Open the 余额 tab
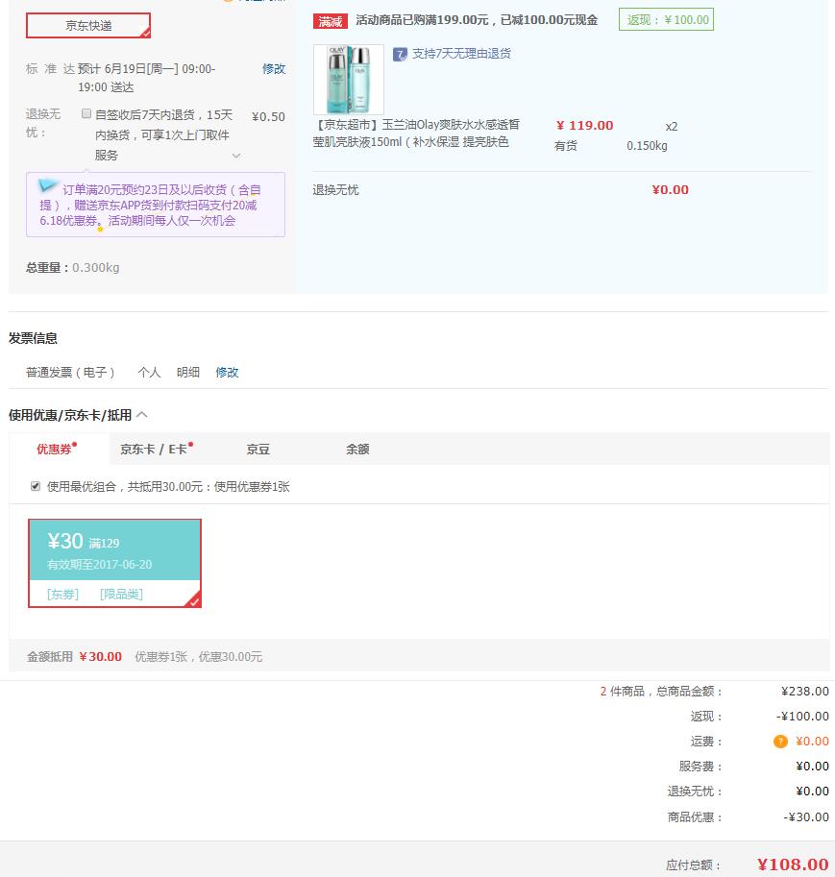 (357, 450)
